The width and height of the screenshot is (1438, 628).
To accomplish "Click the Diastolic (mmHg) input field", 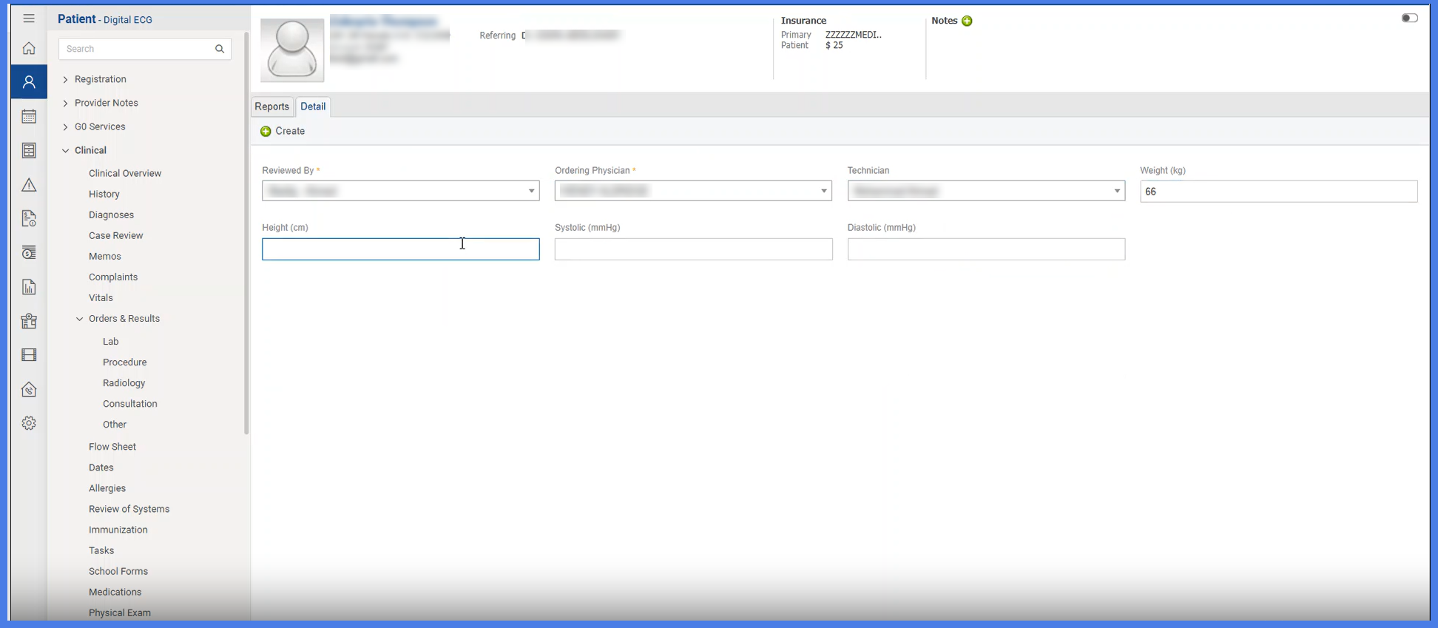I will (986, 249).
